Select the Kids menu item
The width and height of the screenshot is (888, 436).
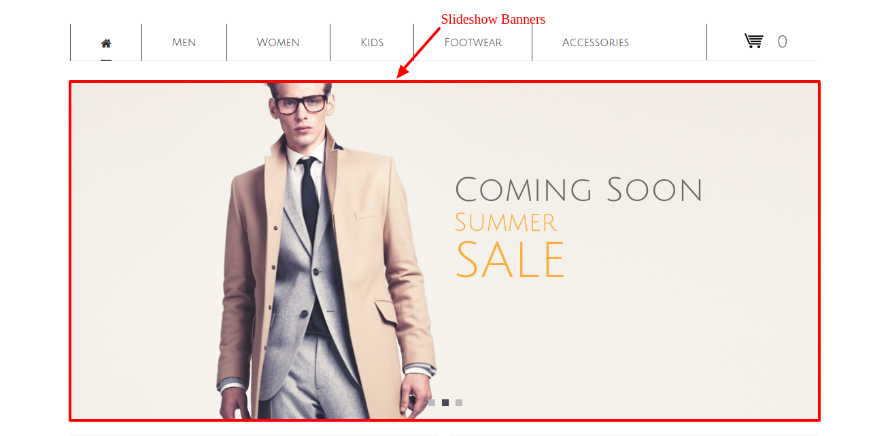point(372,43)
